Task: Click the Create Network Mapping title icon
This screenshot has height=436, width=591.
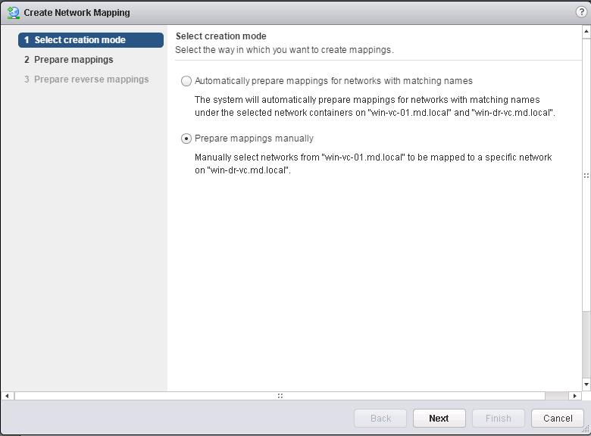Action: [x=14, y=12]
